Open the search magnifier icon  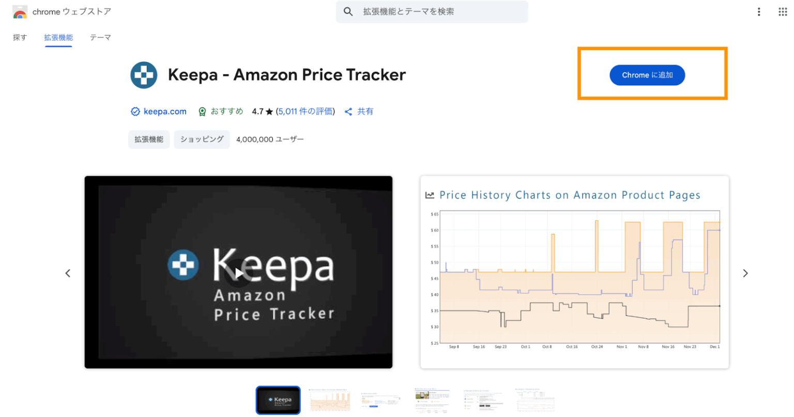348,11
